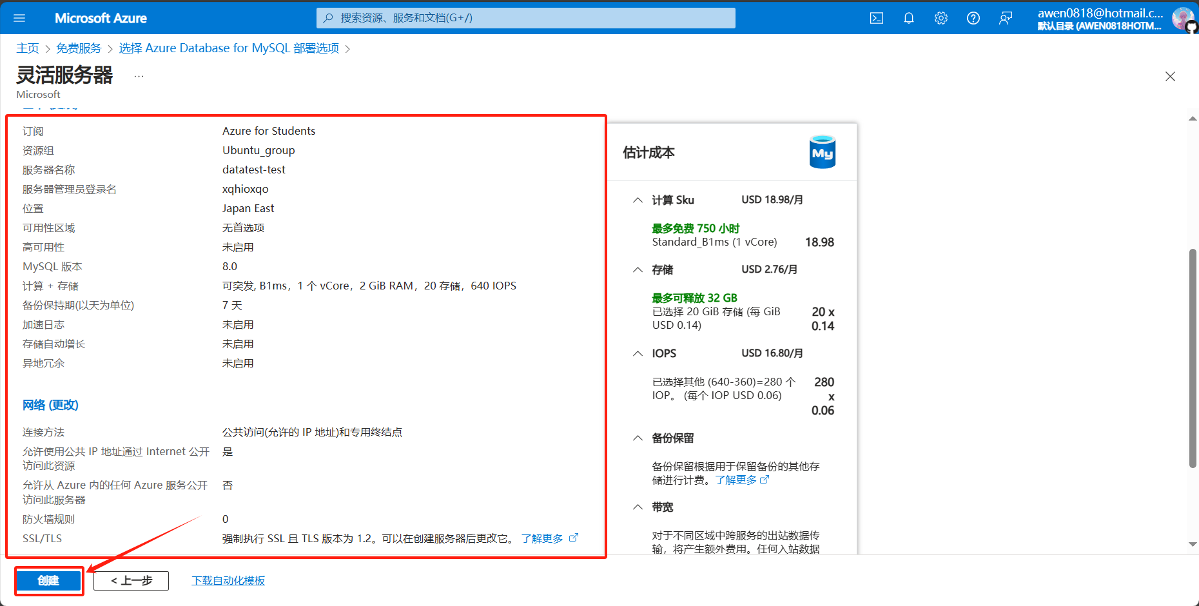Go to 免费服务 breadcrumb
Screen dimensions: 1199x606
coord(79,48)
